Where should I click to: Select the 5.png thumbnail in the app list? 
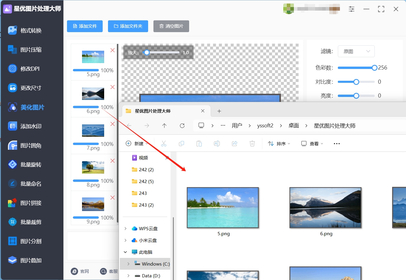coord(93,57)
